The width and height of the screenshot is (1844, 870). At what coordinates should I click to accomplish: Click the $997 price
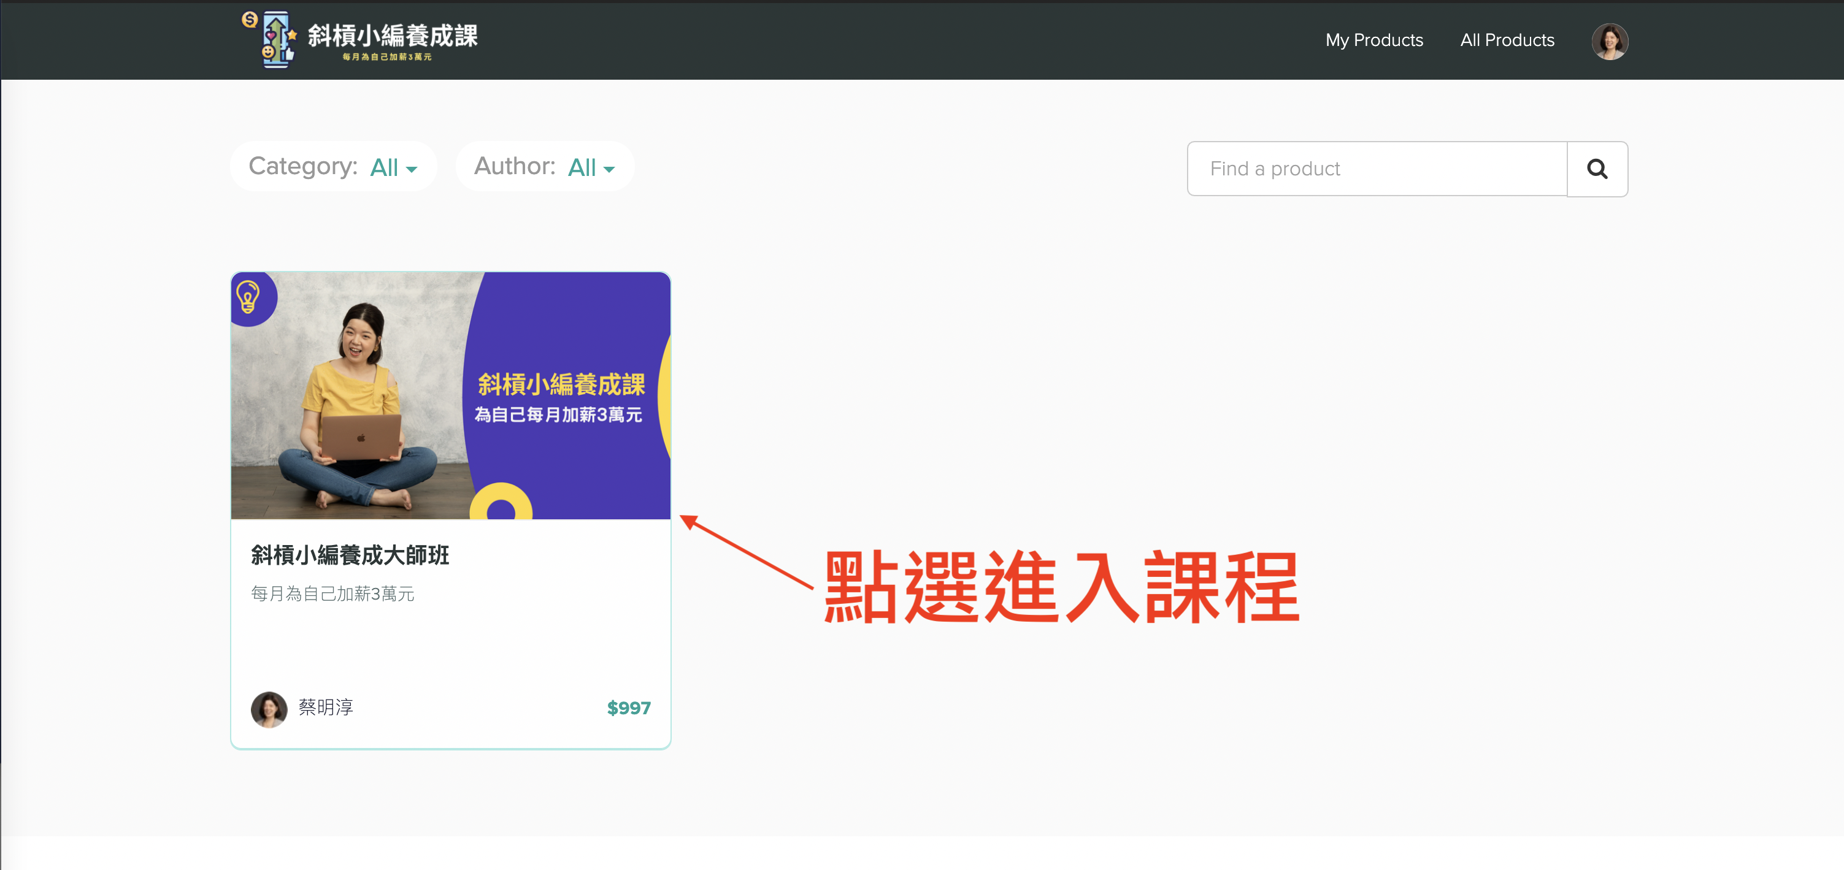click(x=629, y=708)
